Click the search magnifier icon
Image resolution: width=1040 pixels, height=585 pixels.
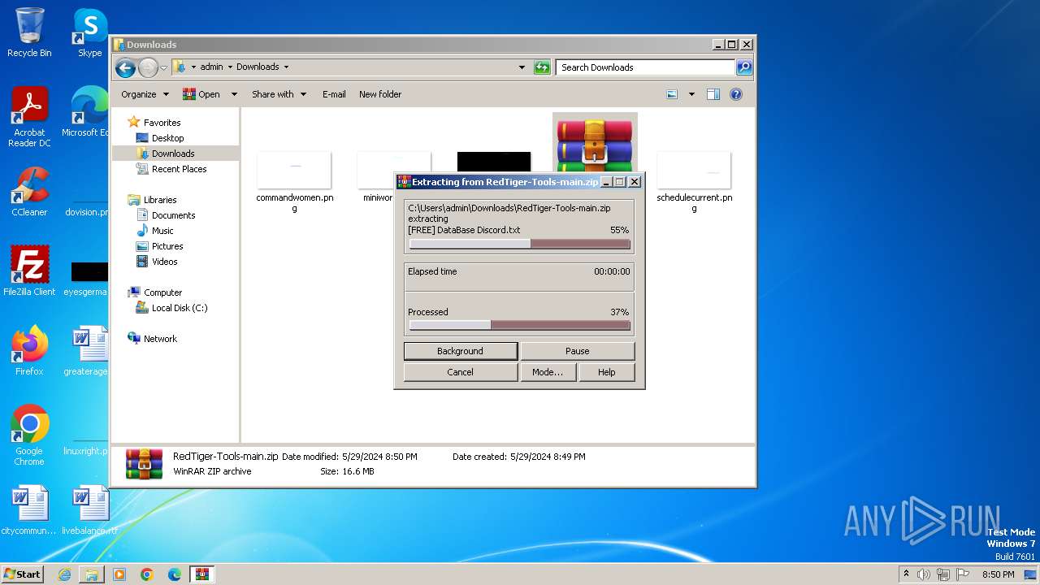click(744, 67)
